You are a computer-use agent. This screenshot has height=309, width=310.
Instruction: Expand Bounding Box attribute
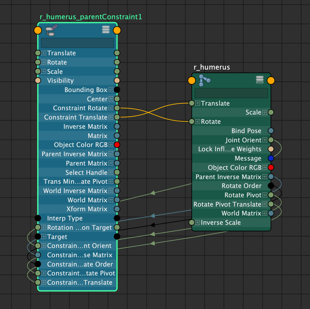tap(111, 90)
